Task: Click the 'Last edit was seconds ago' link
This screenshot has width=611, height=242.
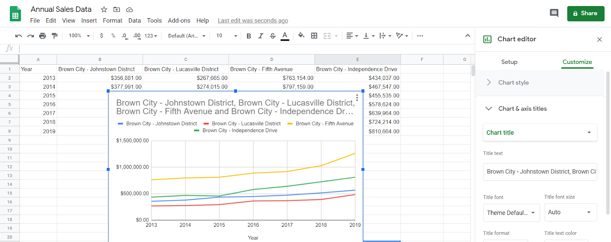Action: 253,21
